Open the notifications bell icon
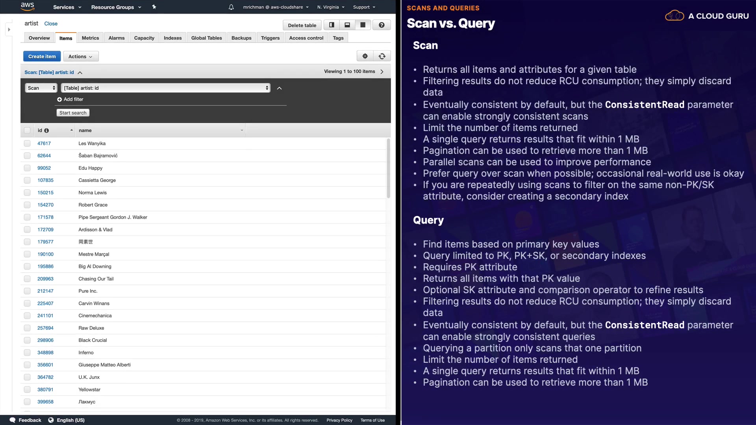 click(231, 7)
